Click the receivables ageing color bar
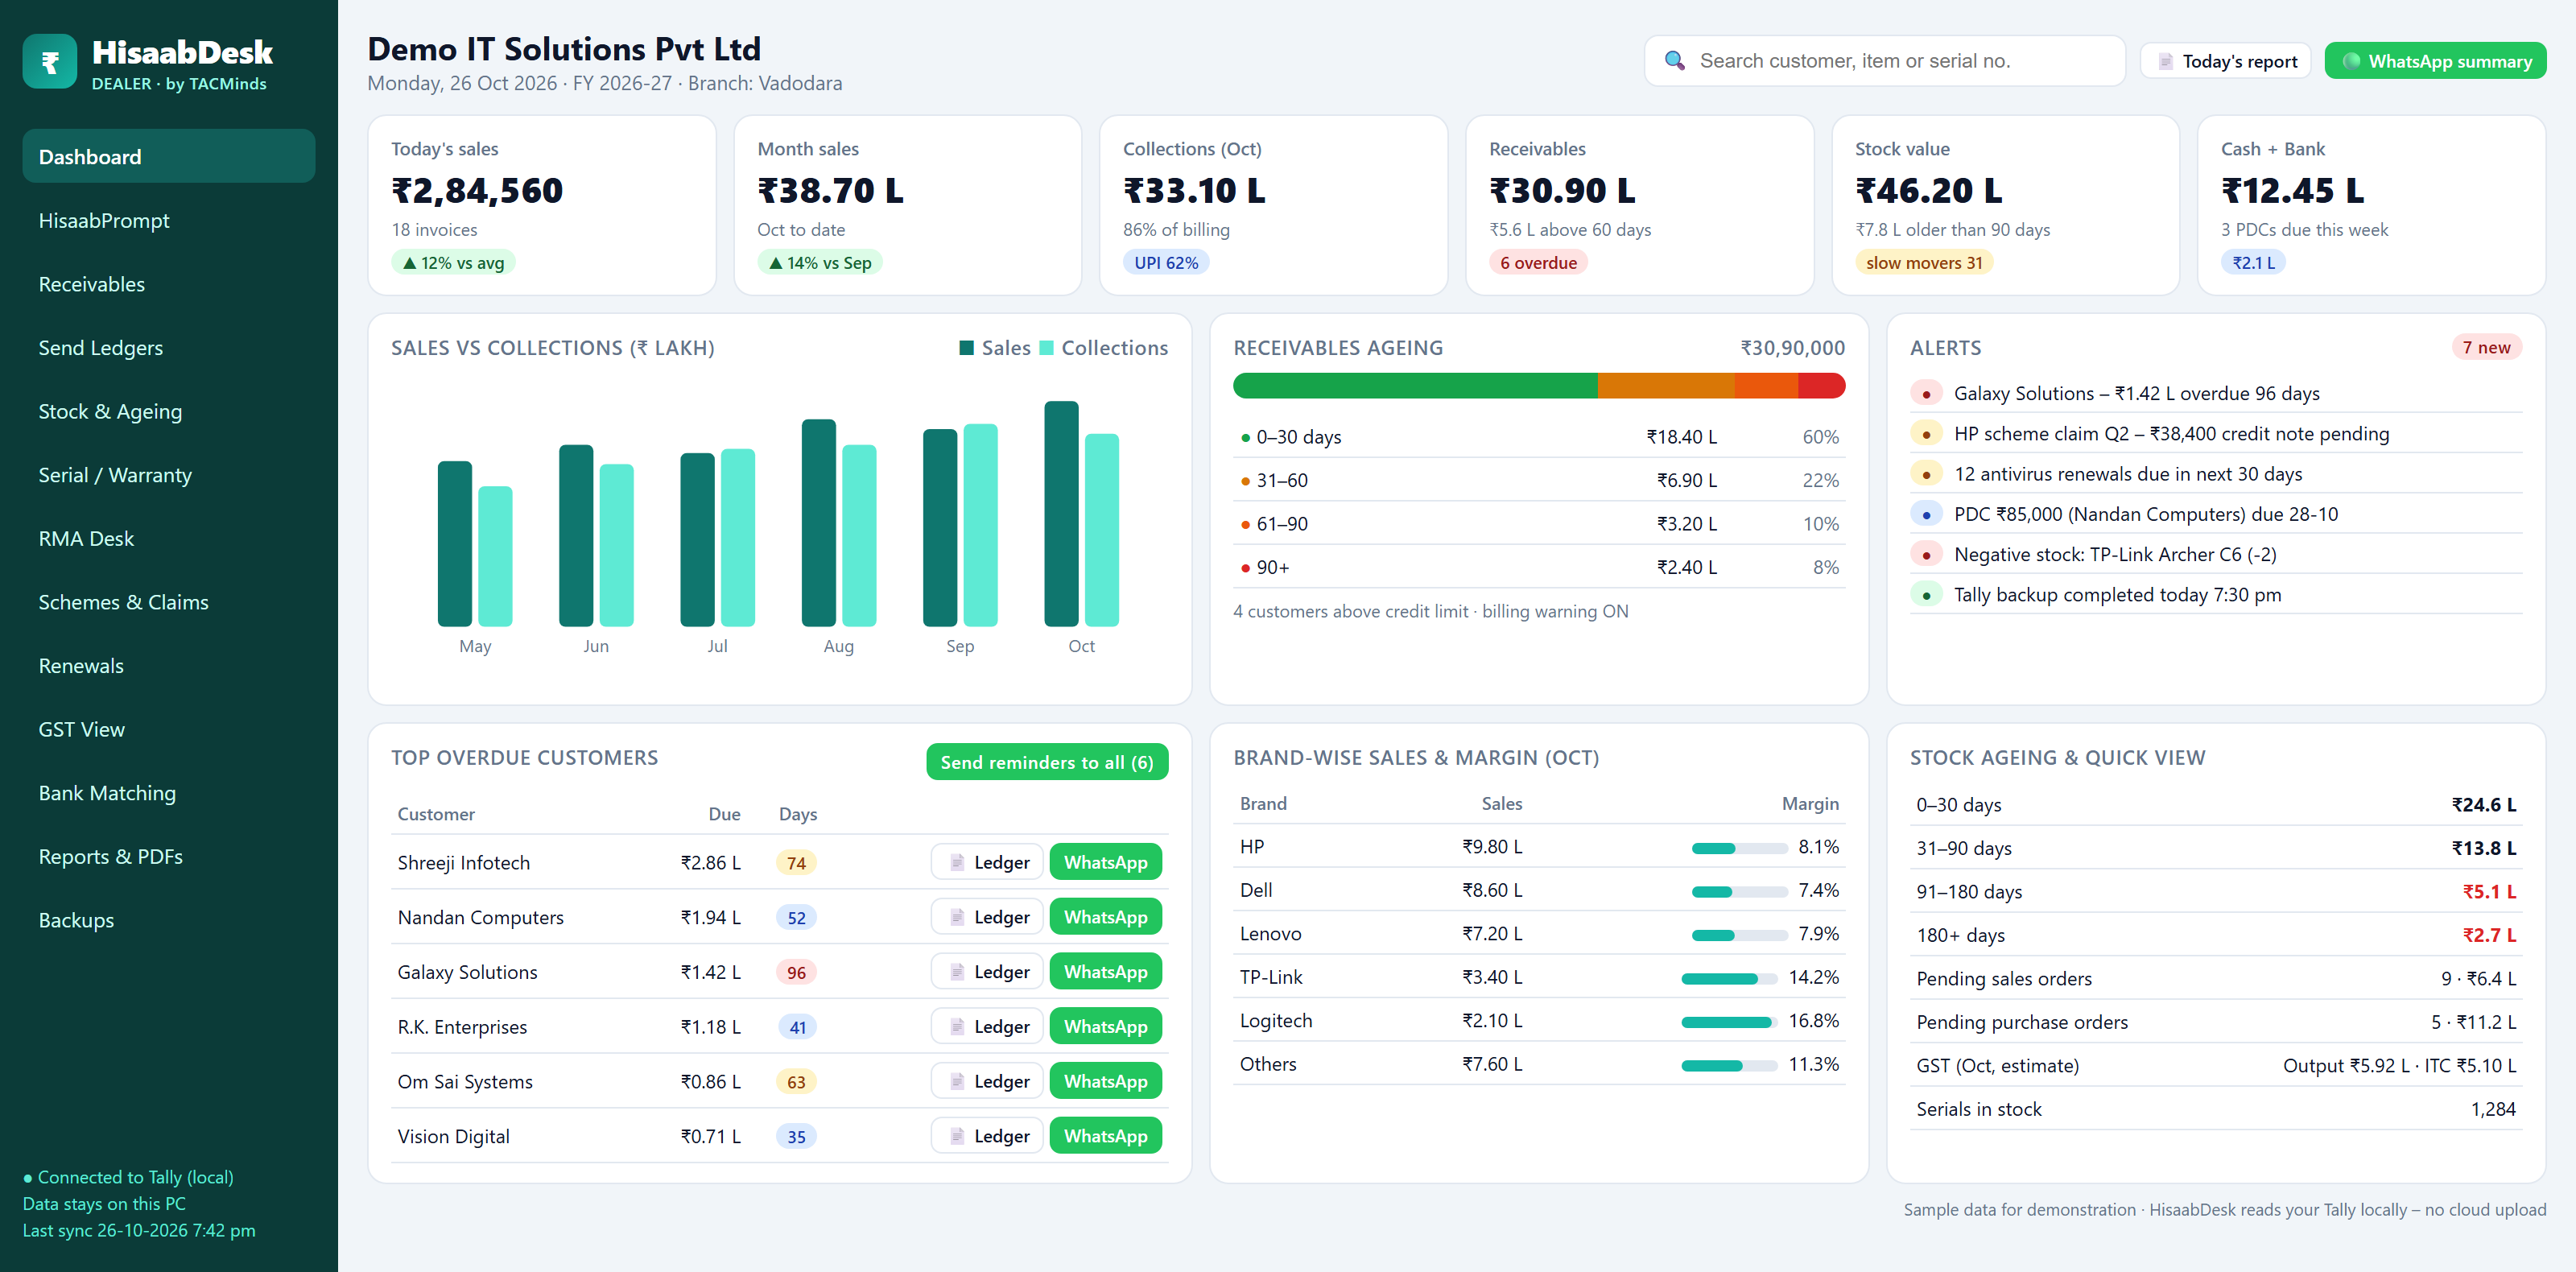This screenshot has width=2576, height=1272. (x=1539, y=386)
